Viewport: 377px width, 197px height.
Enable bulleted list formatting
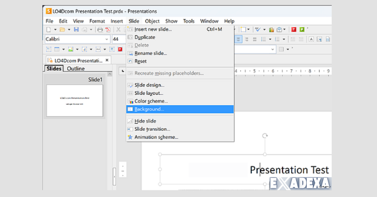click(264, 39)
